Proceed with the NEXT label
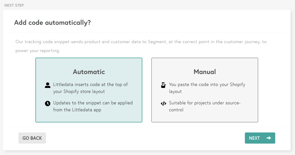The width and height of the screenshot is (295, 155). point(254,138)
